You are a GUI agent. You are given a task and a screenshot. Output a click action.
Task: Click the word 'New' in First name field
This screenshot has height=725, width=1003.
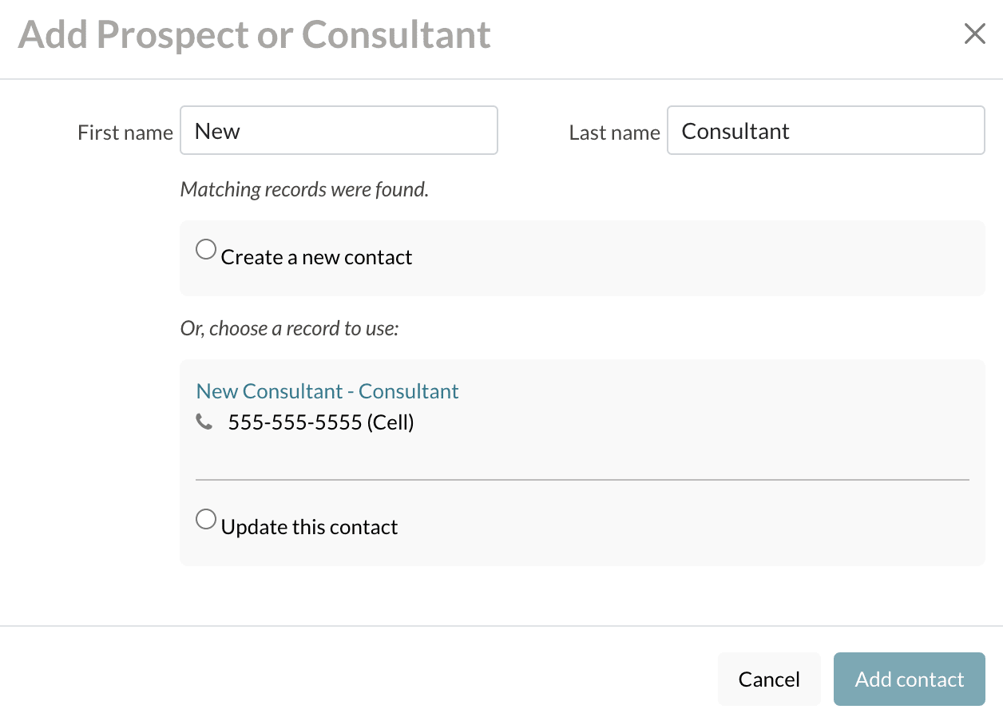(x=217, y=131)
